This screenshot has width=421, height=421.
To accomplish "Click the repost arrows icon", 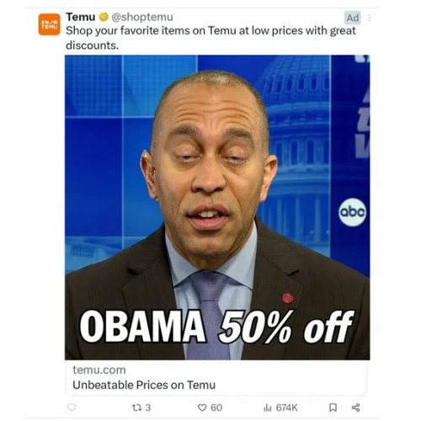I will tap(136, 408).
